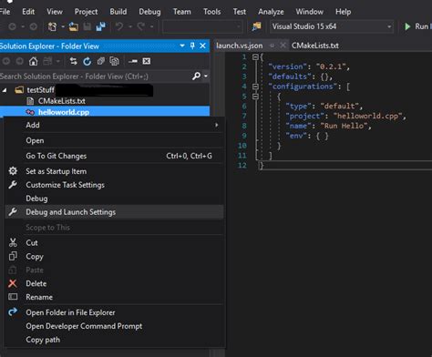Viewport: 432px width, 357px height.
Task: Select Debug and Launch Settings
Action: pyautogui.click(x=115, y=212)
